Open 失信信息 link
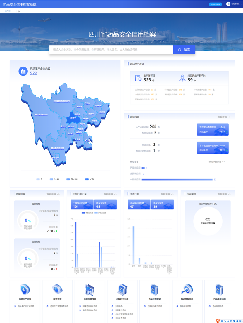 (x=119, y=306)
